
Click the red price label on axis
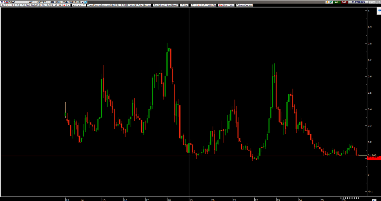(374, 158)
